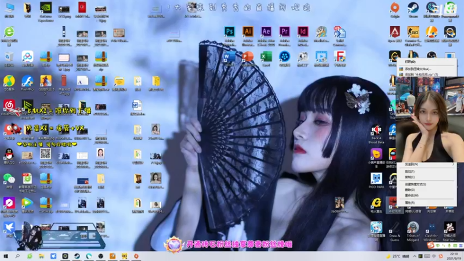Select the Clash for Windows shortcut
464x261 pixels.
click(x=432, y=228)
